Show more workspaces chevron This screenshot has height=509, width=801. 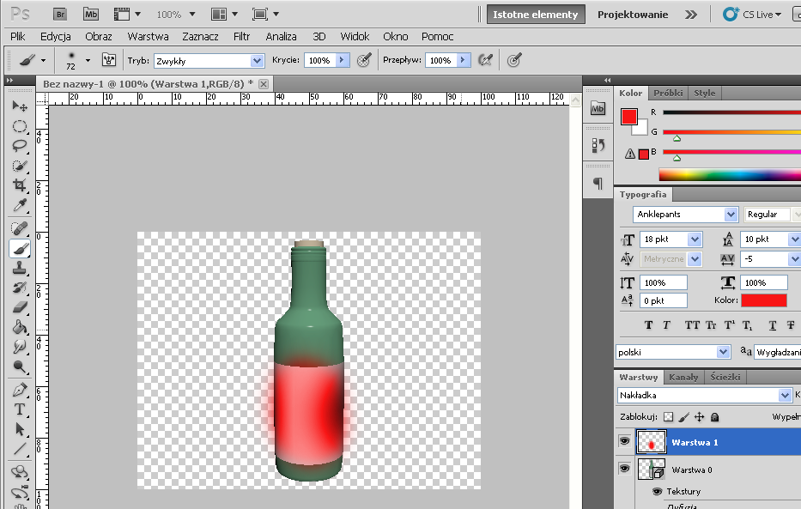pyautogui.click(x=691, y=15)
